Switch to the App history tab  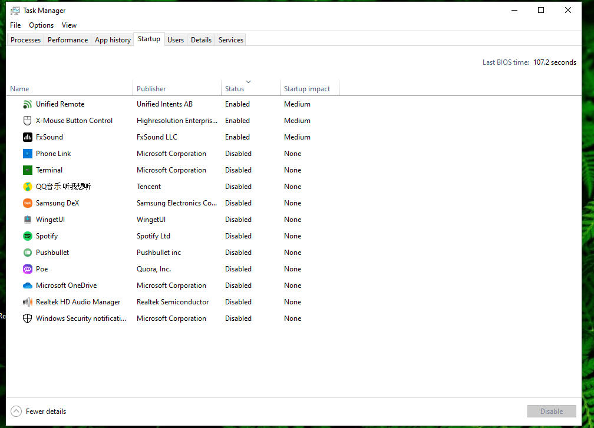pyautogui.click(x=113, y=39)
